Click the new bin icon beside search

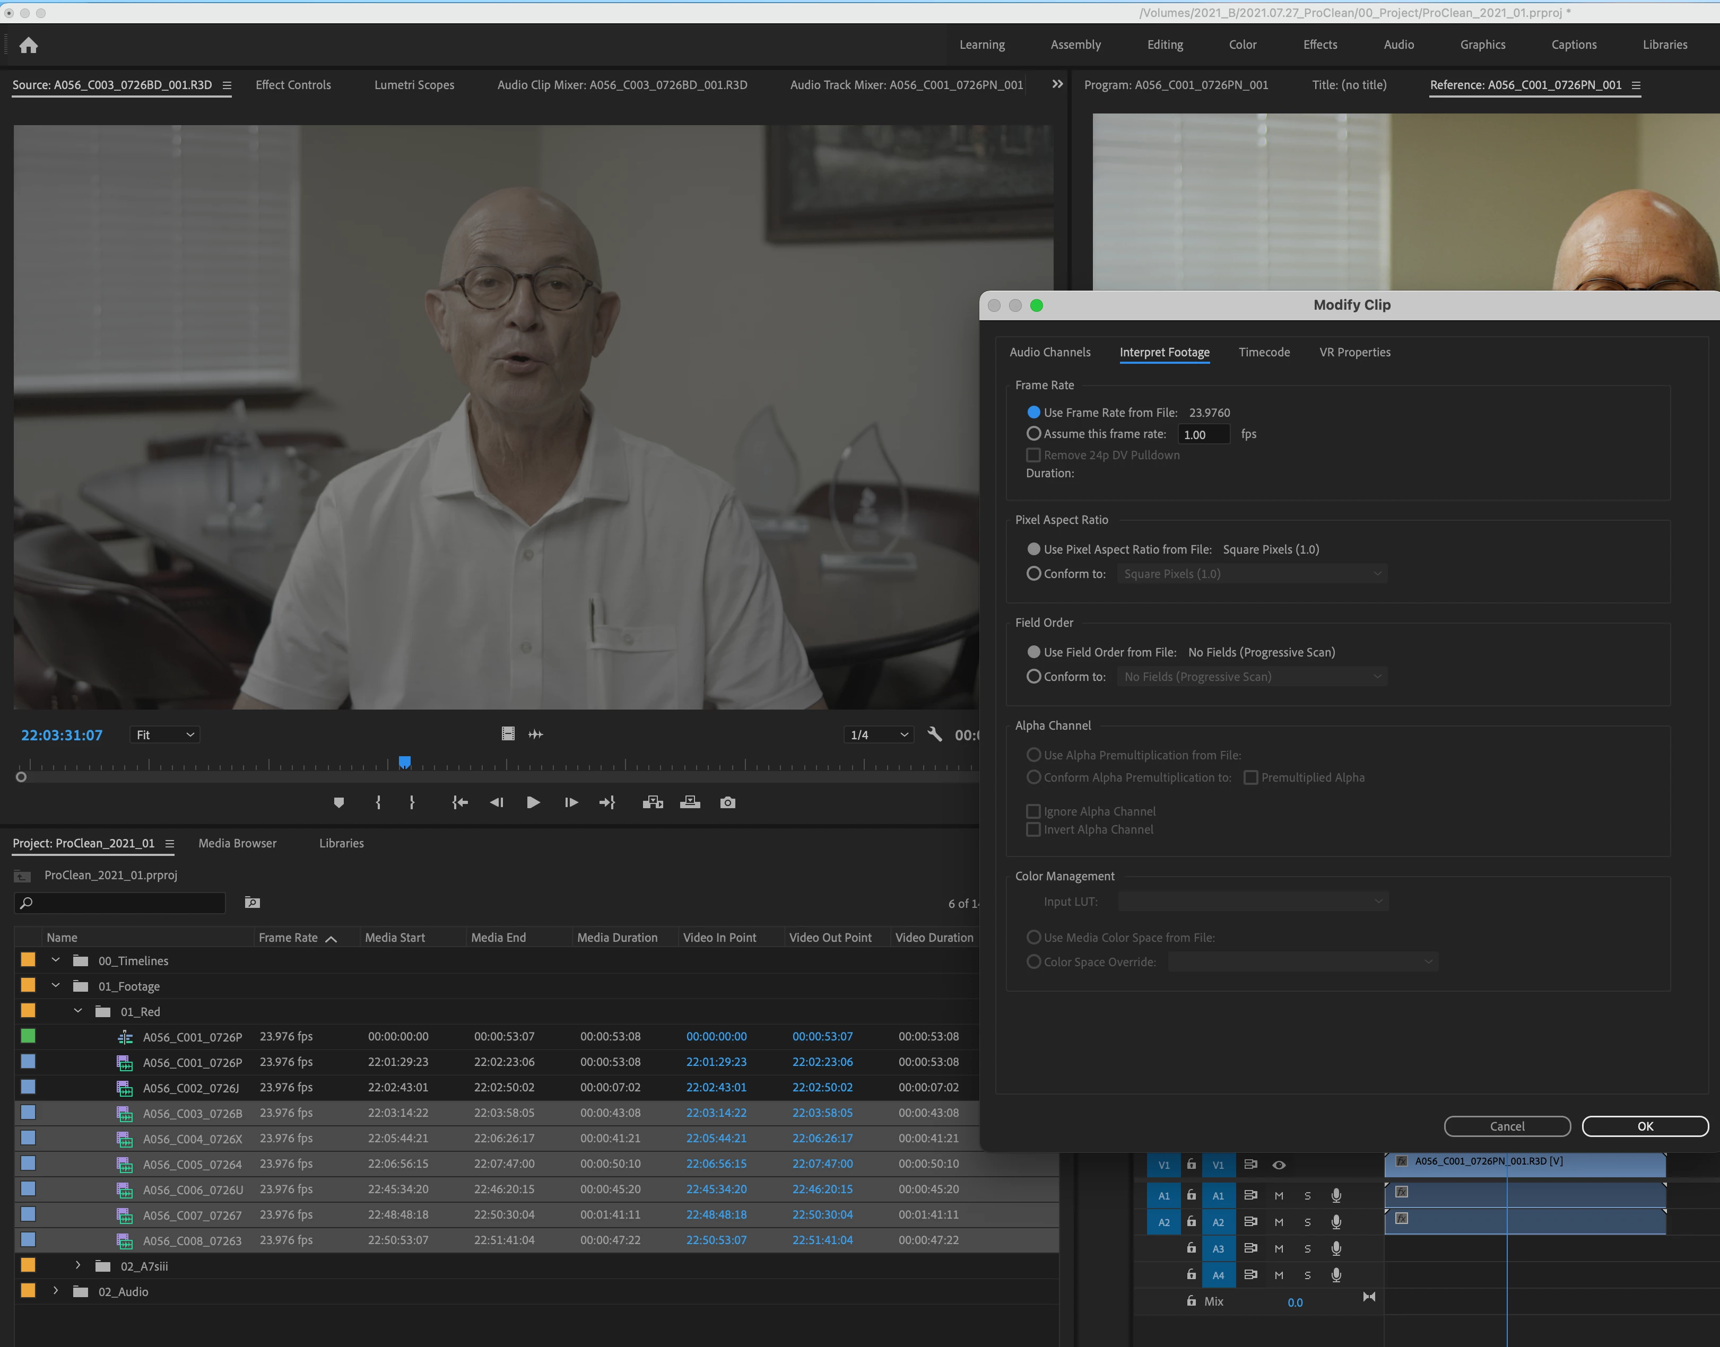251,902
